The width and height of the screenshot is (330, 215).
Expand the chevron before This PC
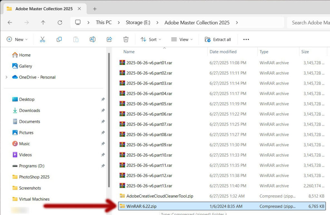click(88, 22)
